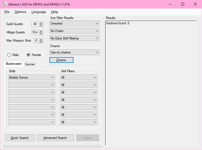Click the Advanced Search button

[55, 138]
